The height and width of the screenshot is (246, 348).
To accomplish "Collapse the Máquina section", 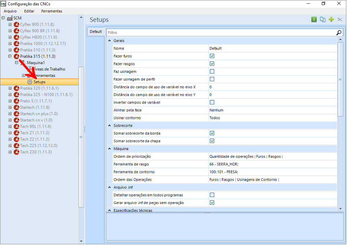I will pos(110,149).
